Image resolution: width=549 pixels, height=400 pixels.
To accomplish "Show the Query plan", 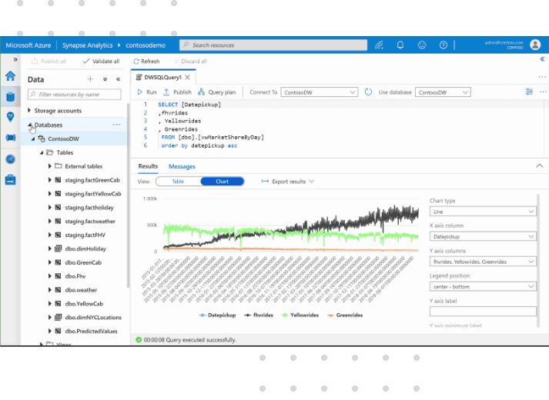I will [216, 92].
